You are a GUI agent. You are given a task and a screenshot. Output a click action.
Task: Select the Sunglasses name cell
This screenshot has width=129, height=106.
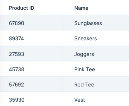pyautogui.click(x=96, y=23)
